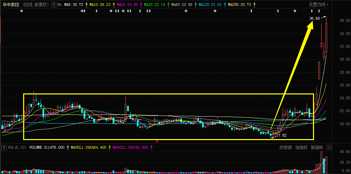The width and height of the screenshot is (351, 174).
Task: Click the up arrow after VOLUME:311476.000
Action: pos(68,148)
